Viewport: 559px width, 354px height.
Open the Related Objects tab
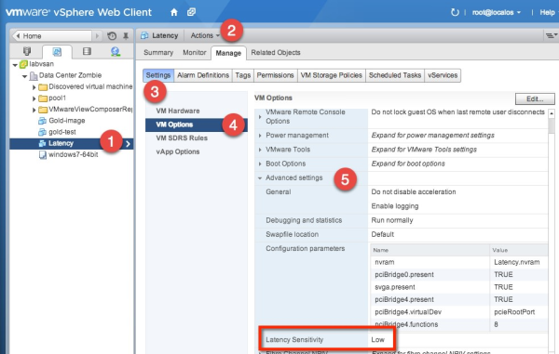tap(276, 53)
